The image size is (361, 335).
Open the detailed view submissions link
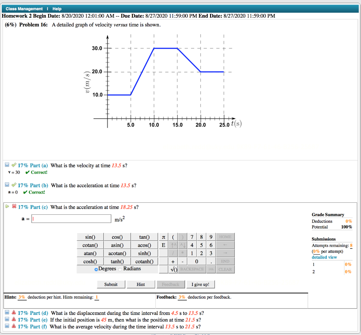pos(324,257)
